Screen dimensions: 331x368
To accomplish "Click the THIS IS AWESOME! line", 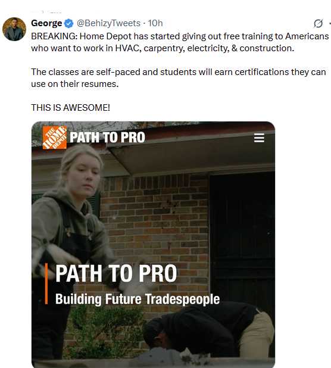I will click(x=70, y=108).
